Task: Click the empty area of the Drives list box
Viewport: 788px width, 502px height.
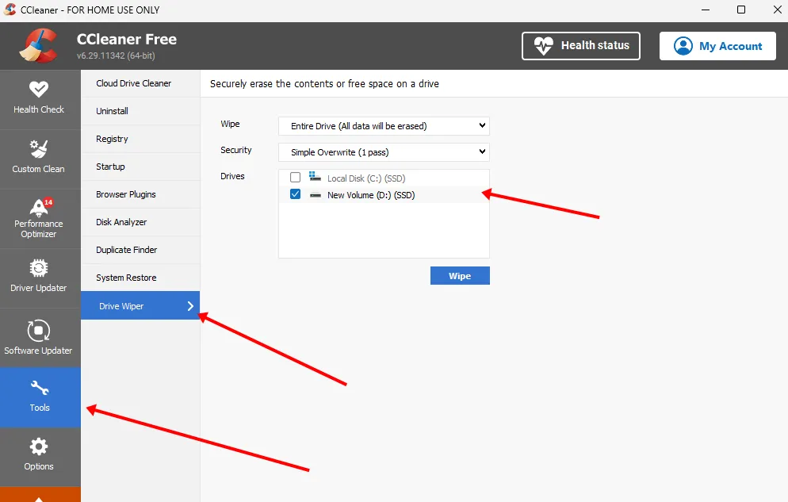Action: point(384,230)
